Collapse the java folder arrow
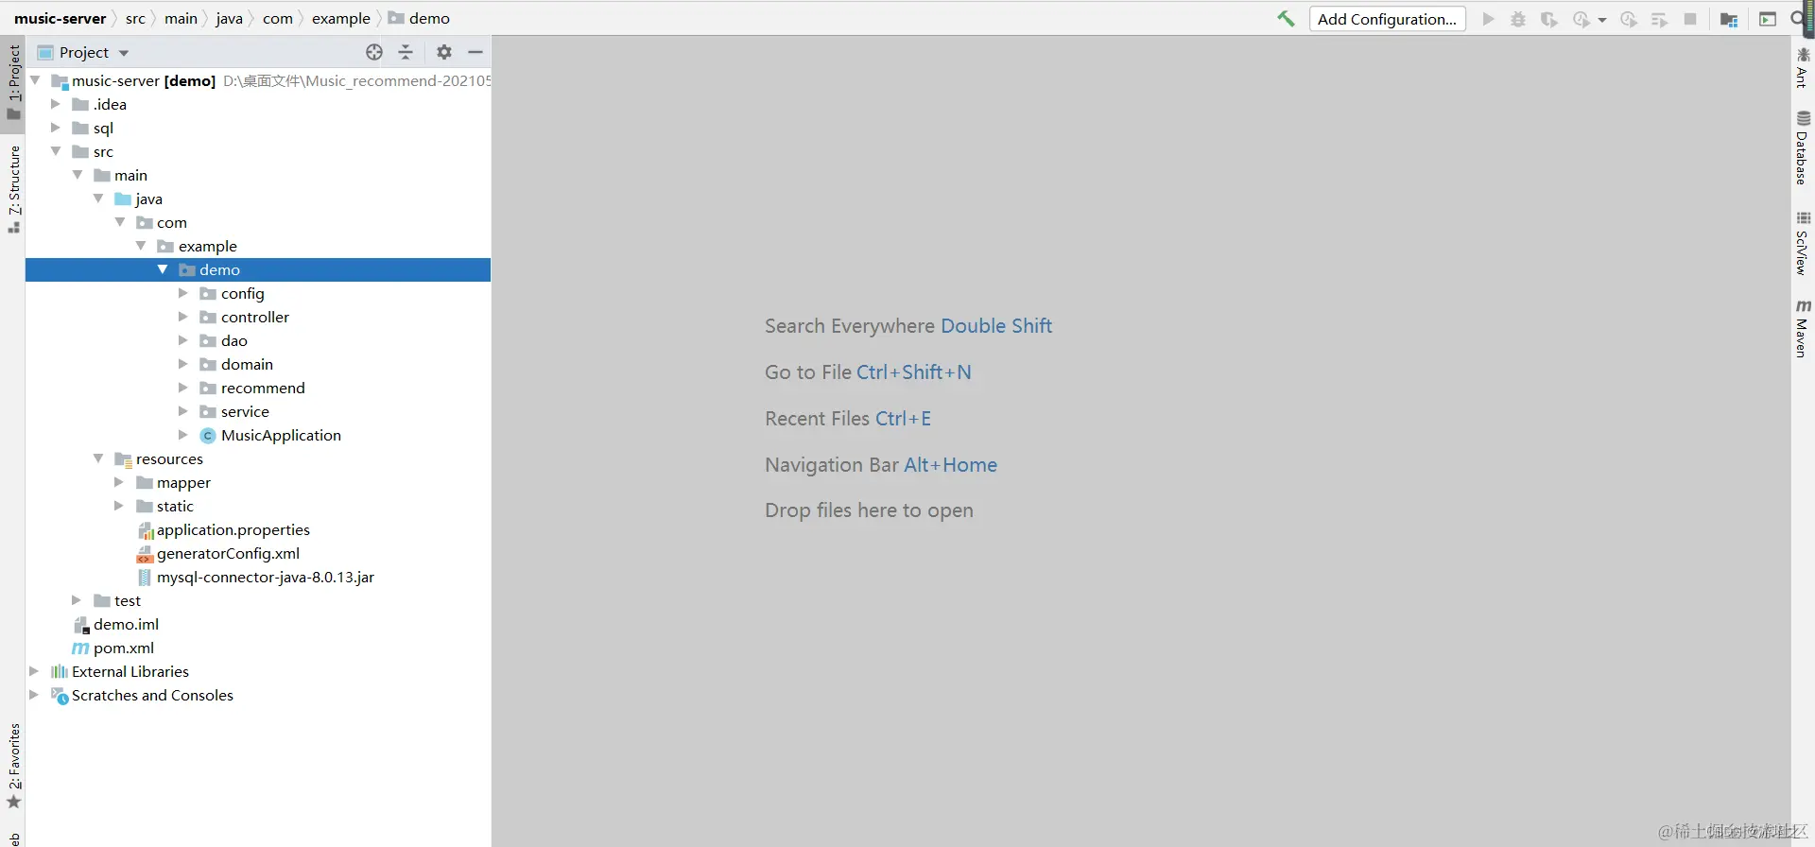This screenshot has height=847, width=1815. pos(98,199)
